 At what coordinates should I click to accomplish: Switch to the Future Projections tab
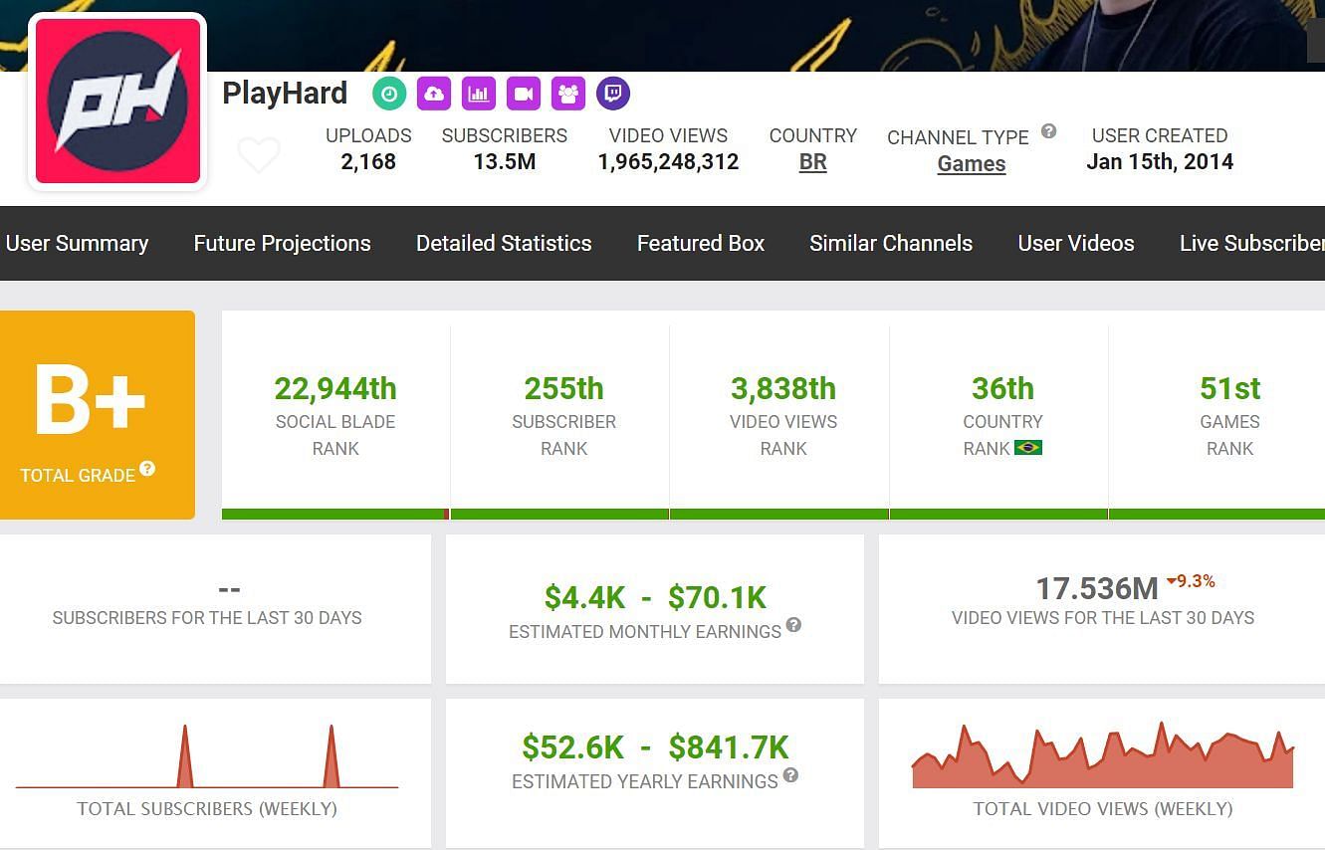coord(282,243)
